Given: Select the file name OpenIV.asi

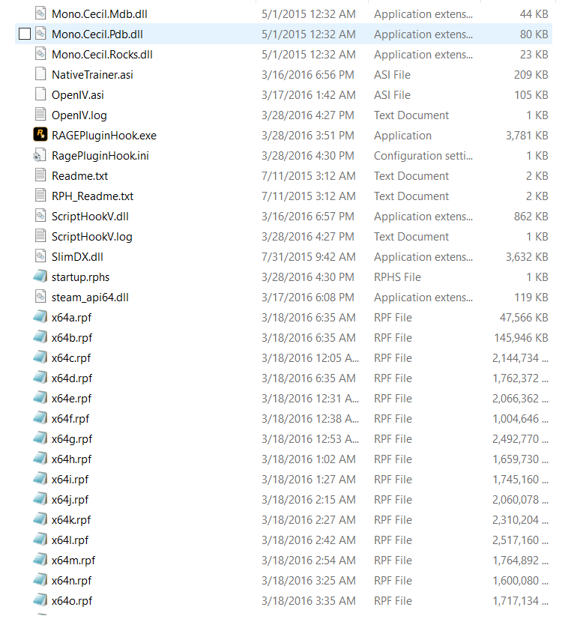Looking at the screenshot, I should [x=78, y=95].
